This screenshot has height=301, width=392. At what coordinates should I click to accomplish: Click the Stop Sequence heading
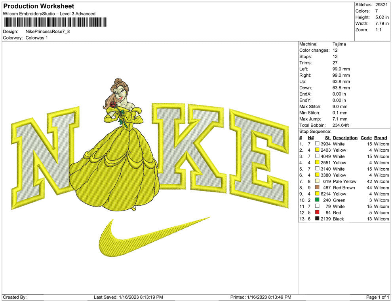point(315,132)
